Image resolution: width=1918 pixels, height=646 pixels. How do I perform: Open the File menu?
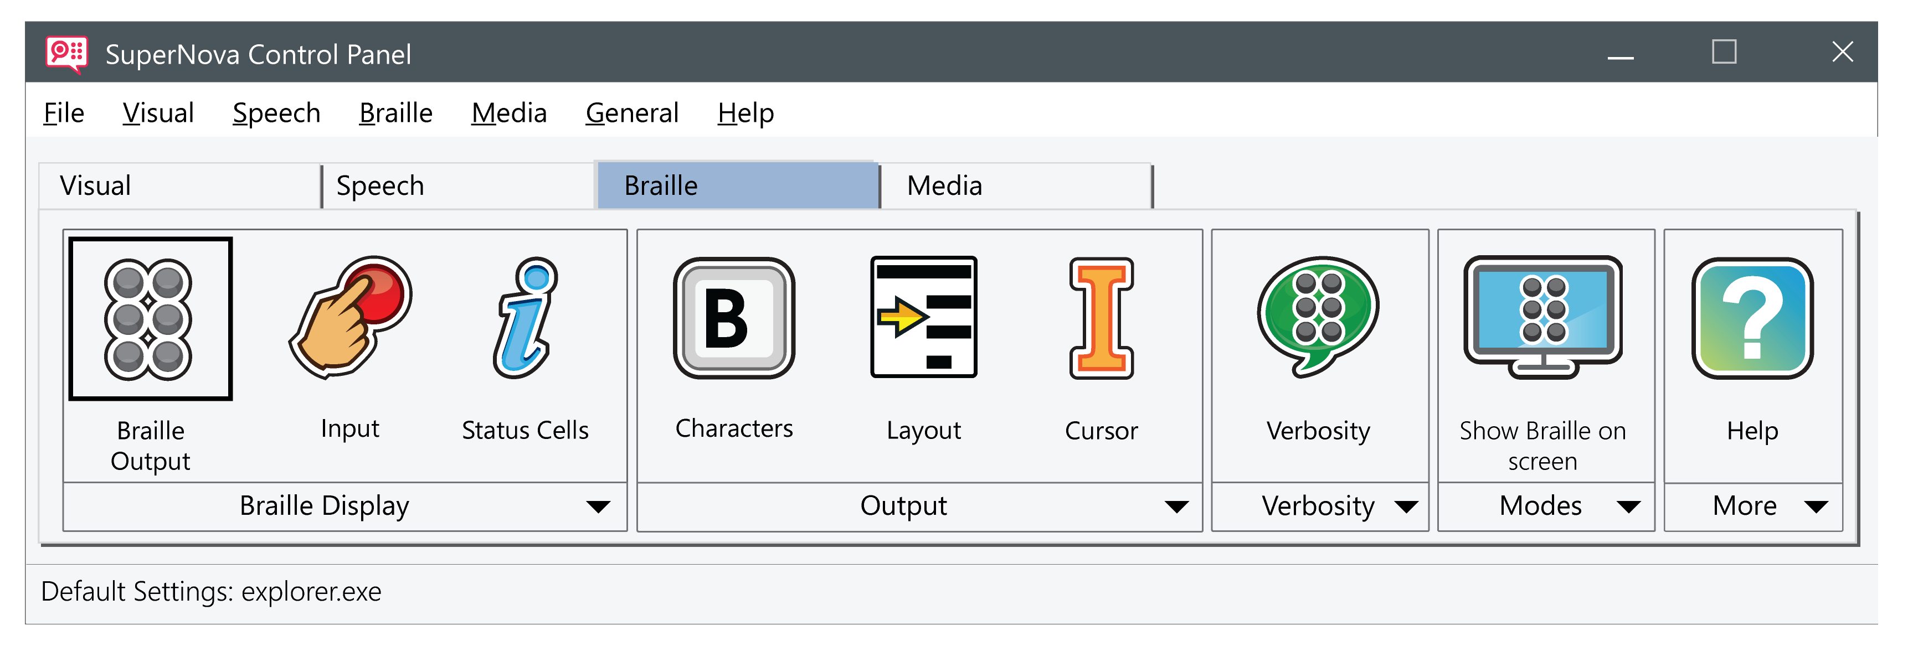click(63, 113)
